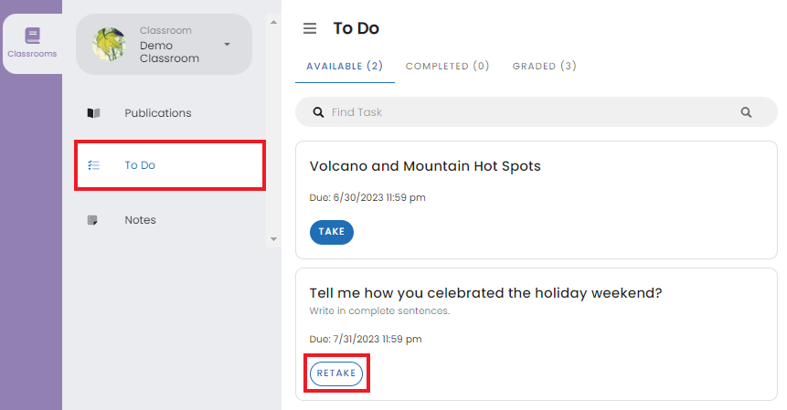
Task: Open the Volcano and Mountain Hot Spots title
Action: [x=425, y=166]
